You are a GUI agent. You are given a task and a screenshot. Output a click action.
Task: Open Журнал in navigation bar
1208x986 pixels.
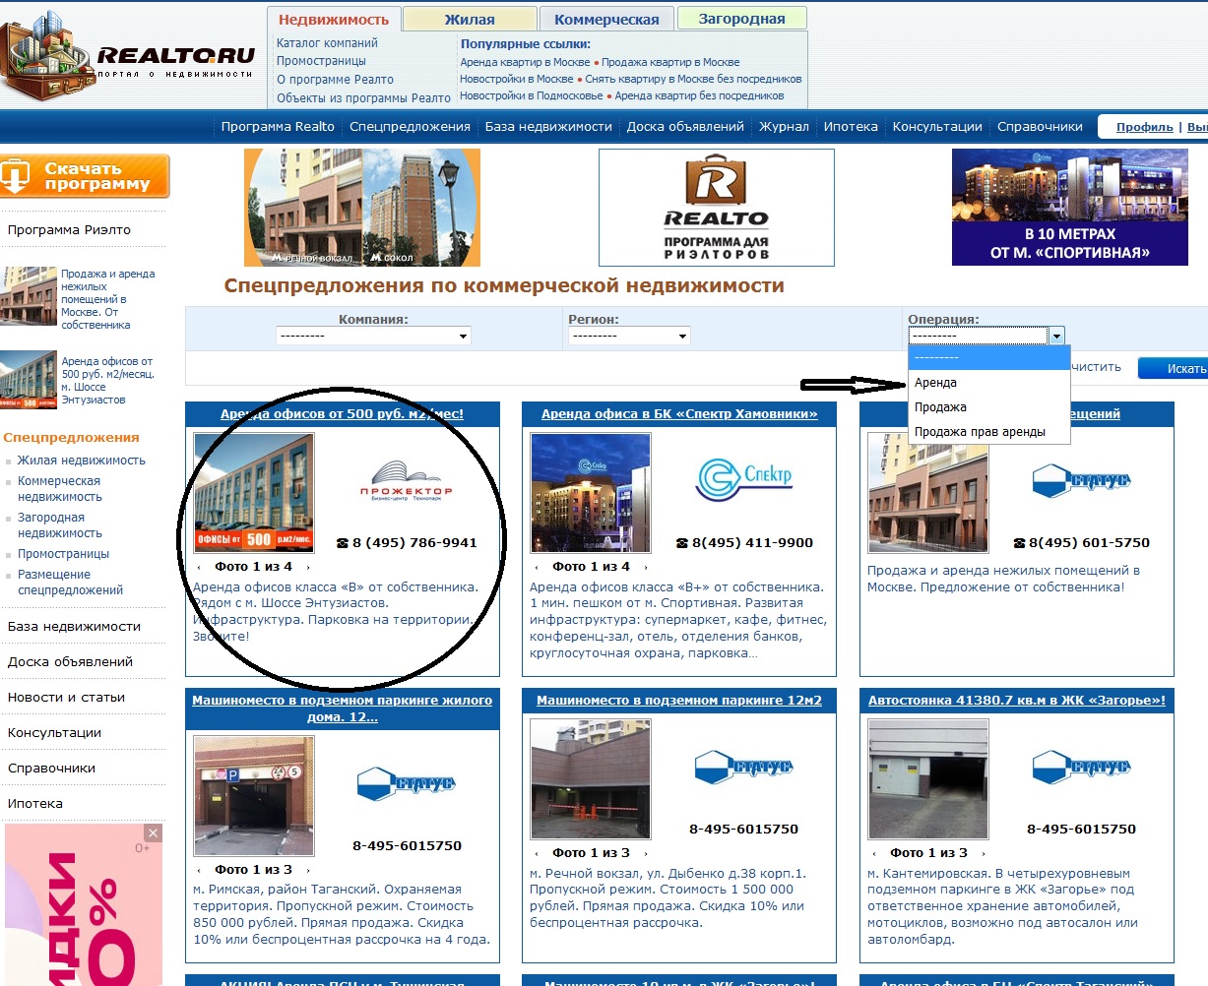point(784,127)
